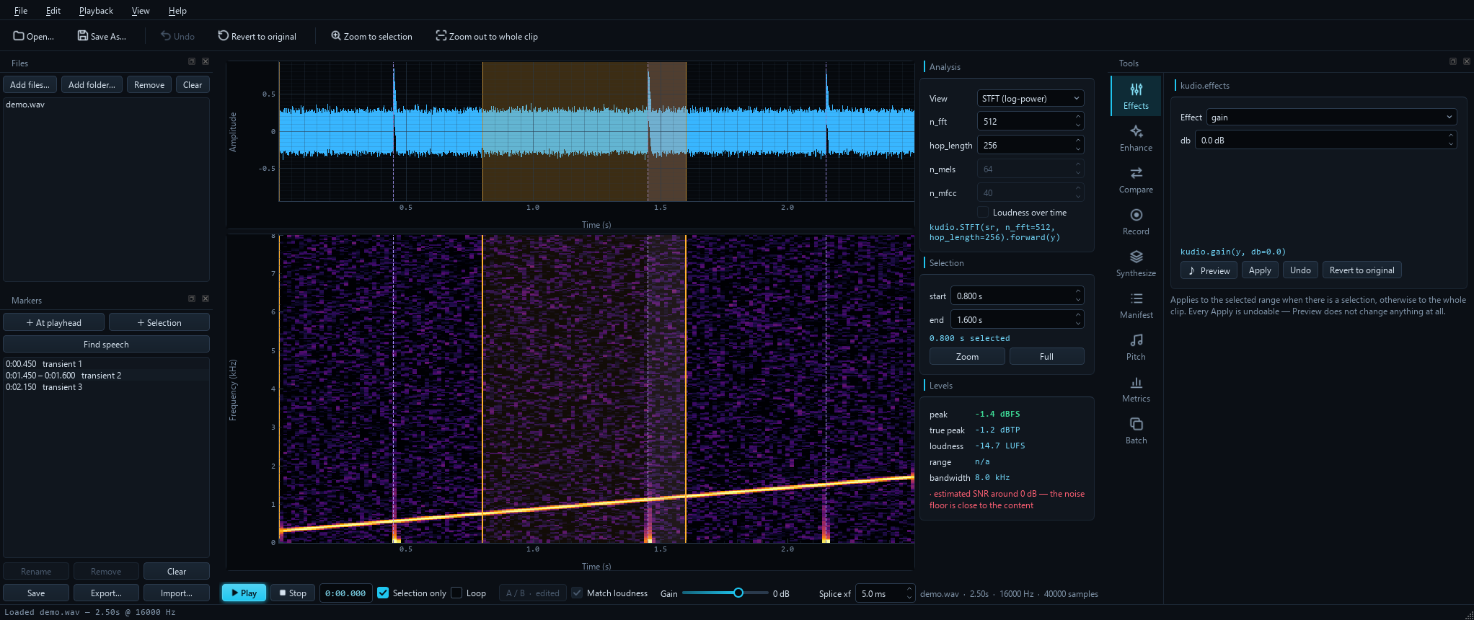Increase the Splice xf stepper value
The width and height of the screenshot is (1474, 620).
pos(909,590)
